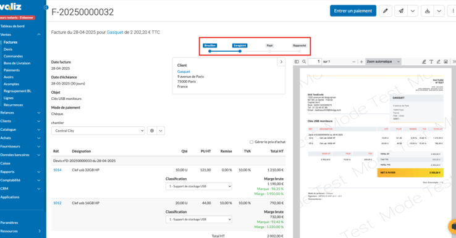This screenshot has width=456, height=238.
Task: Open Acomptes in sidebar
Action: pyautogui.click(x=11, y=84)
